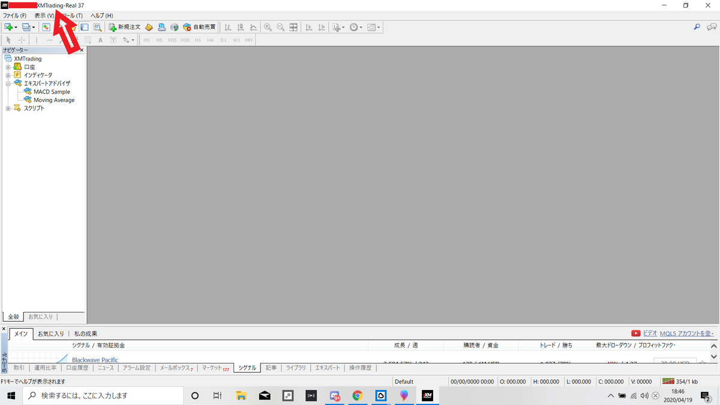Select the crosshair tool
The width and height of the screenshot is (720, 405).
click(21, 40)
